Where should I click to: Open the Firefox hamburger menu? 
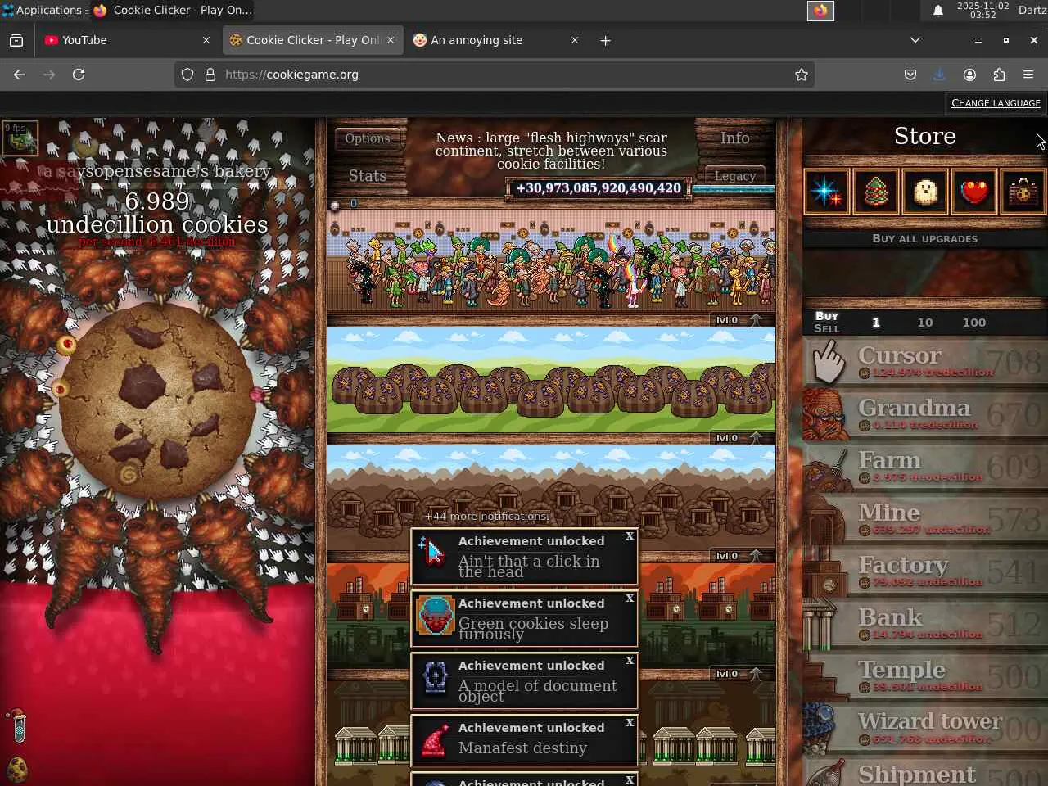click(1028, 75)
